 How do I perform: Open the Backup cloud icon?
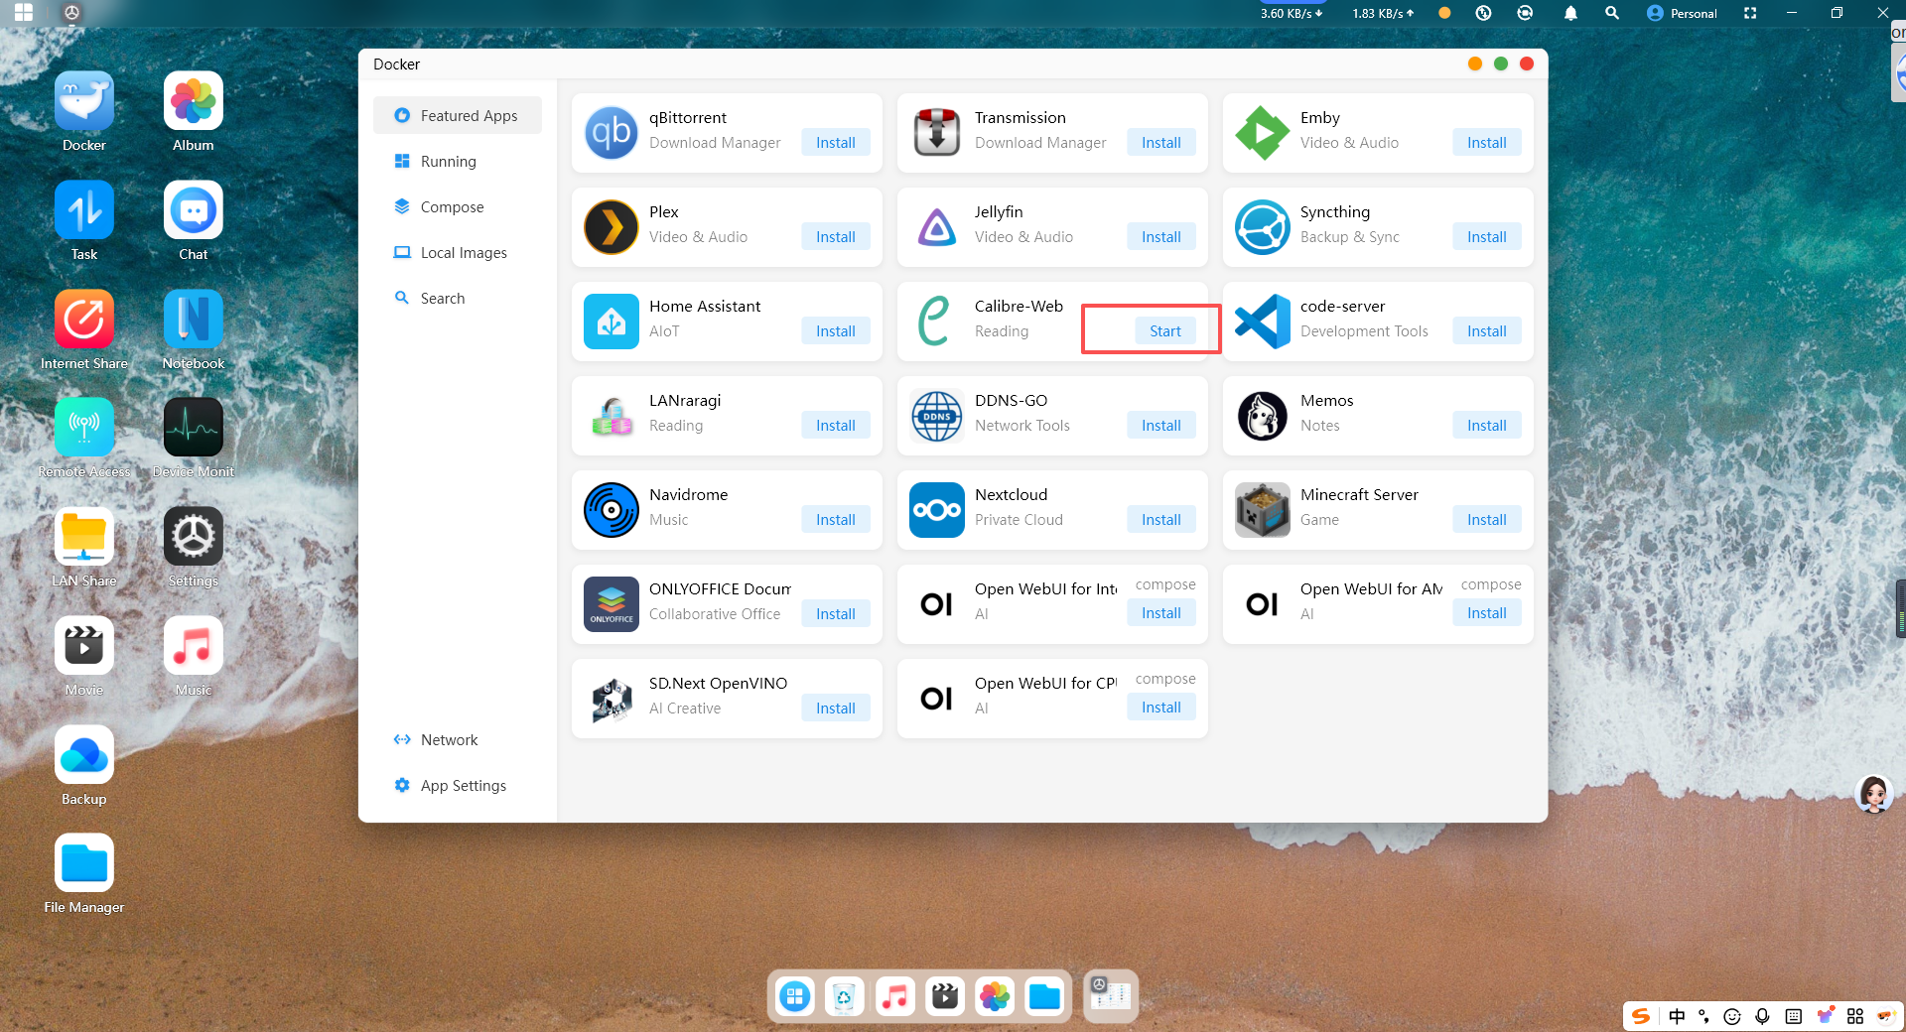84,755
